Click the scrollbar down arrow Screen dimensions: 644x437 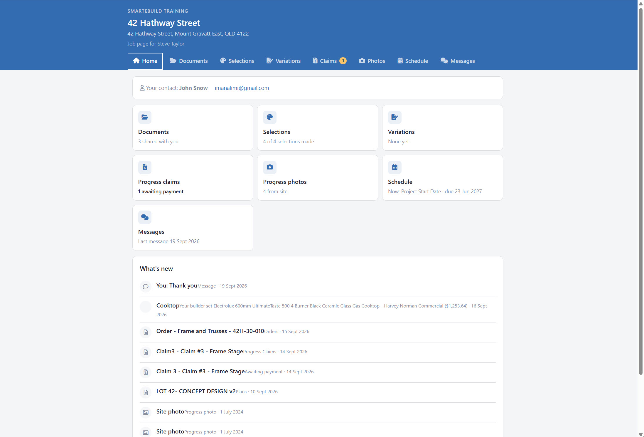coord(641,434)
